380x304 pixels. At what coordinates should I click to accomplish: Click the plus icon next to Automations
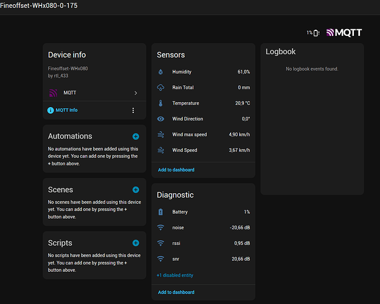[136, 137]
